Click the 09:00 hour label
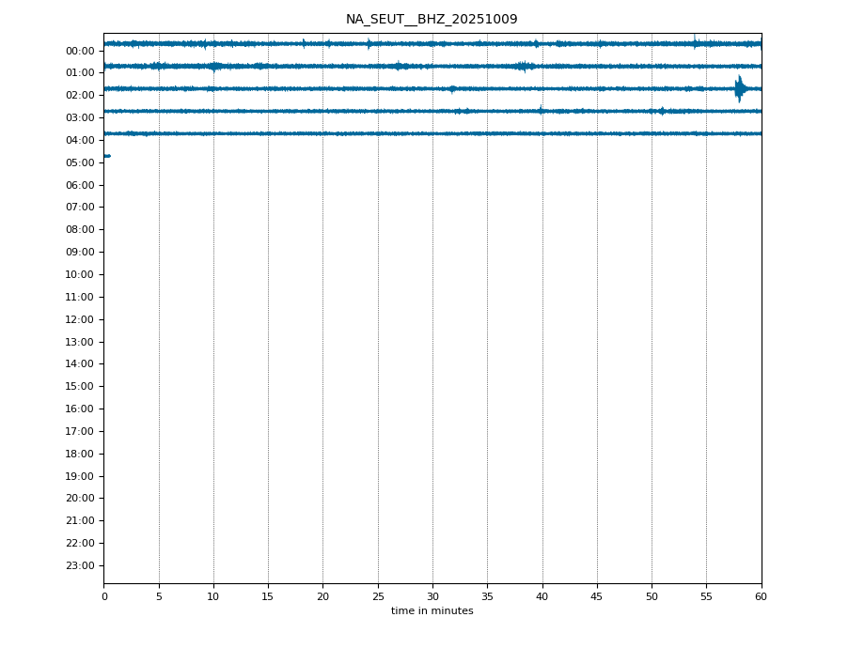 pos(80,253)
